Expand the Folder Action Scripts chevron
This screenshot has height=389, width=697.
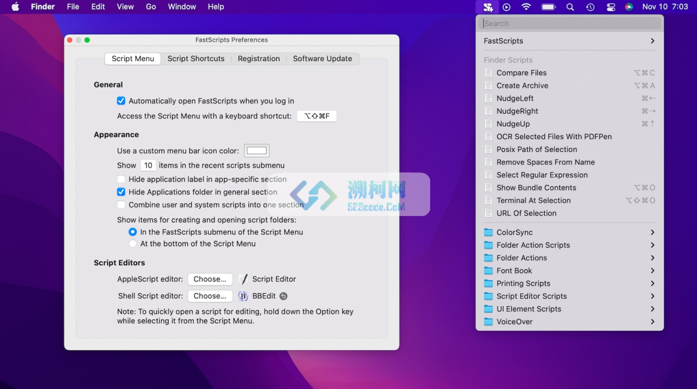click(652, 245)
